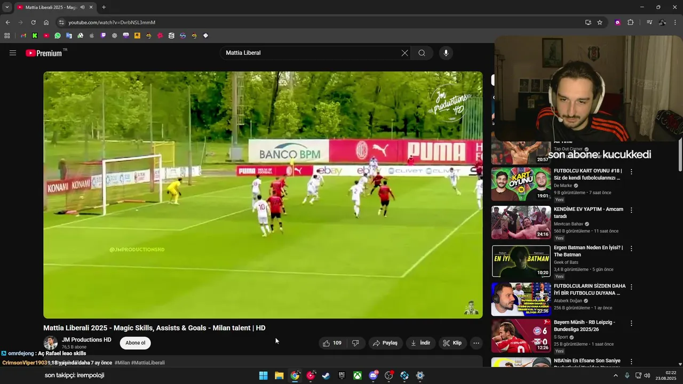Open the browser home page icon

click(x=46, y=22)
